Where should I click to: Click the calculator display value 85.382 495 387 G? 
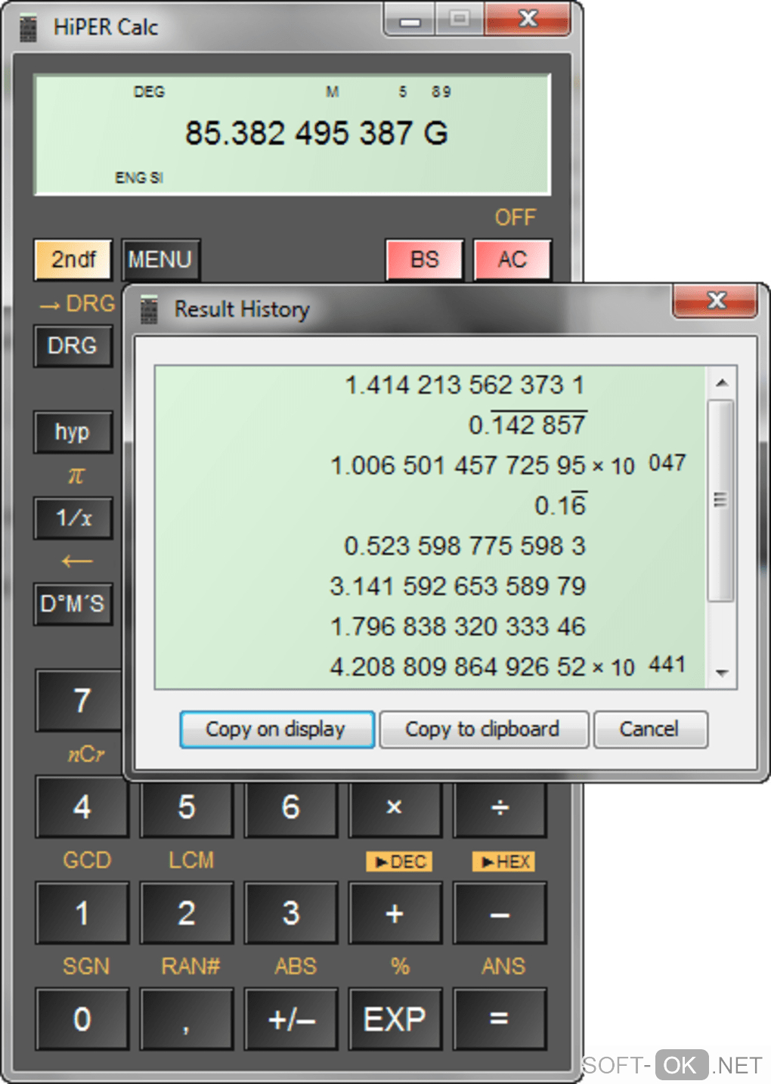point(317,133)
